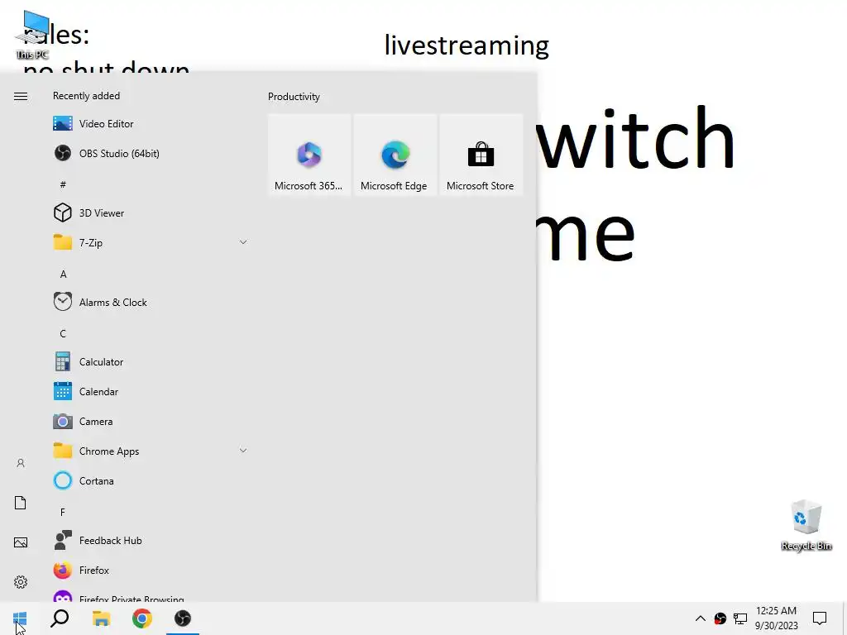The height and width of the screenshot is (635, 847).
Task: Open File Explorer from taskbar
Action: 101,618
